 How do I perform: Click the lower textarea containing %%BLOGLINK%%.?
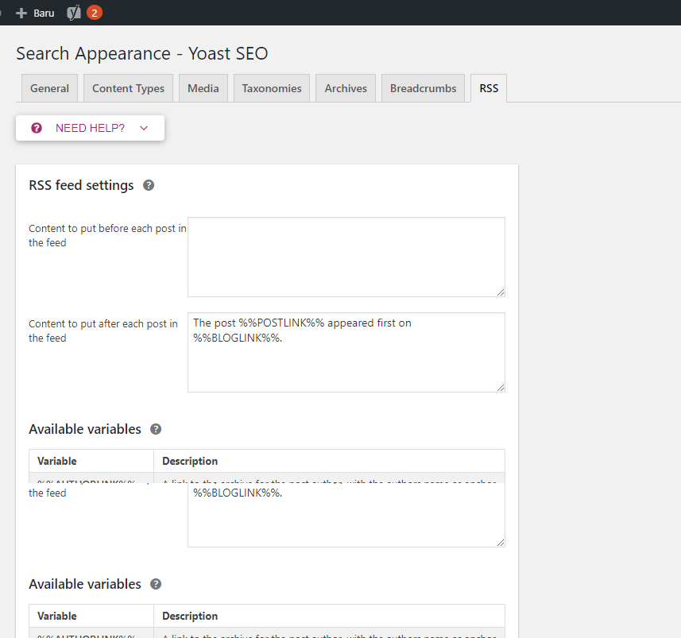click(346, 515)
